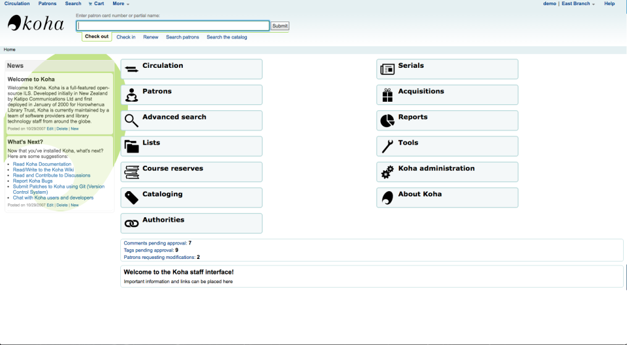Open Patrons requesting modifications link

[x=159, y=257]
